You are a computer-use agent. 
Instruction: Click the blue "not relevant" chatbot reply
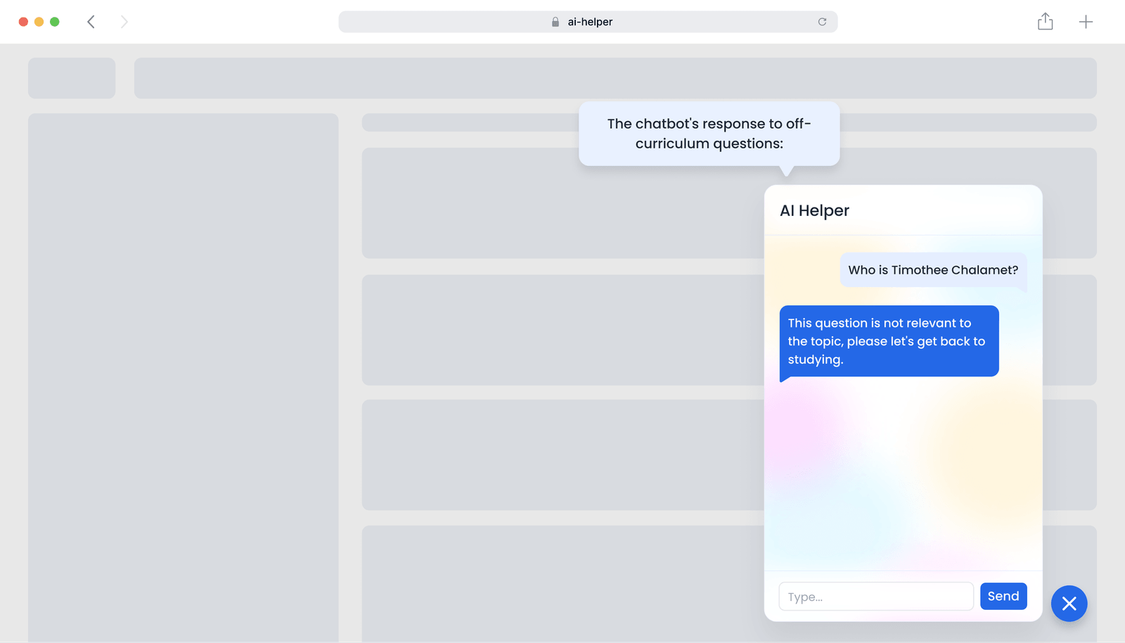(889, 341)
